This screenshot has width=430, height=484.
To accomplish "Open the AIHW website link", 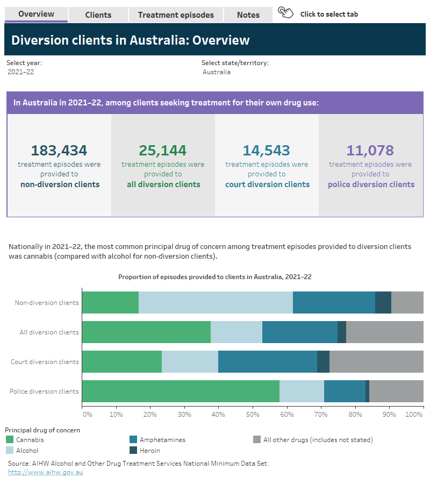I will click(x=46, y=472).
